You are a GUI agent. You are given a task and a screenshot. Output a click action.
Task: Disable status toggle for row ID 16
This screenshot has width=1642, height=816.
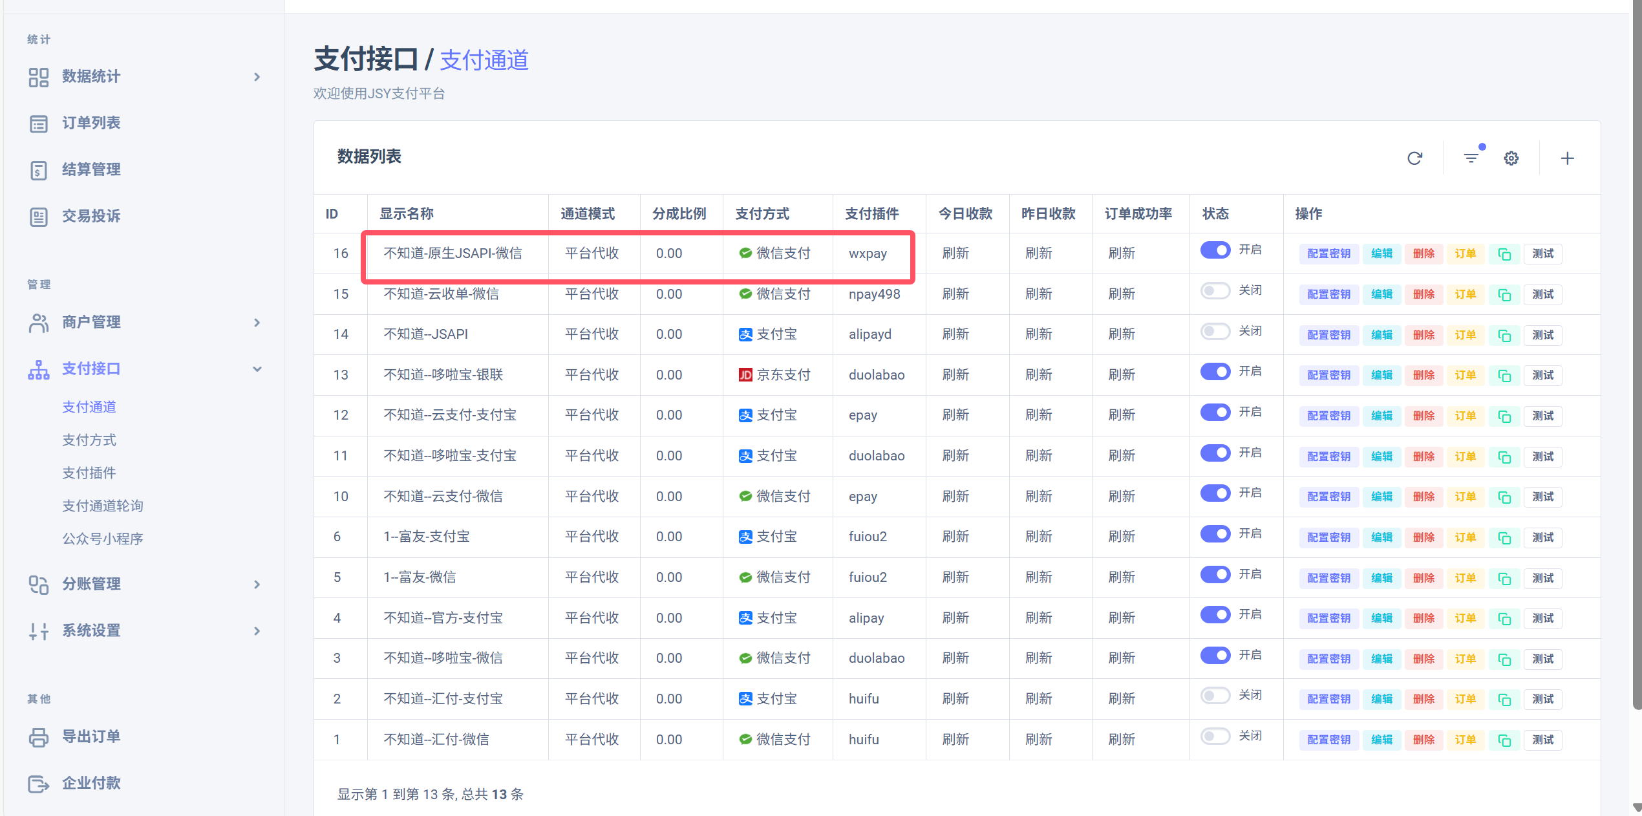(1215, 250)
